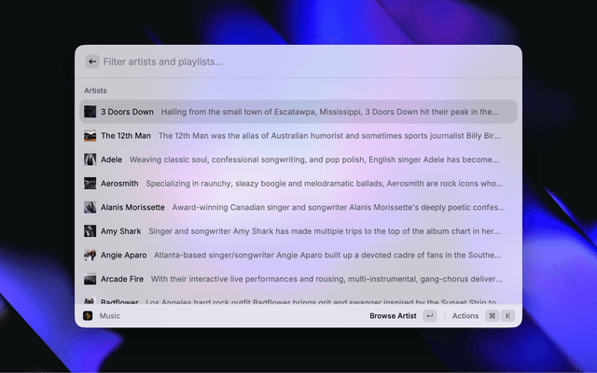Click the Music extension icon in footer
Viewport: 597px width, 373px height.
(x=87, y=316)
